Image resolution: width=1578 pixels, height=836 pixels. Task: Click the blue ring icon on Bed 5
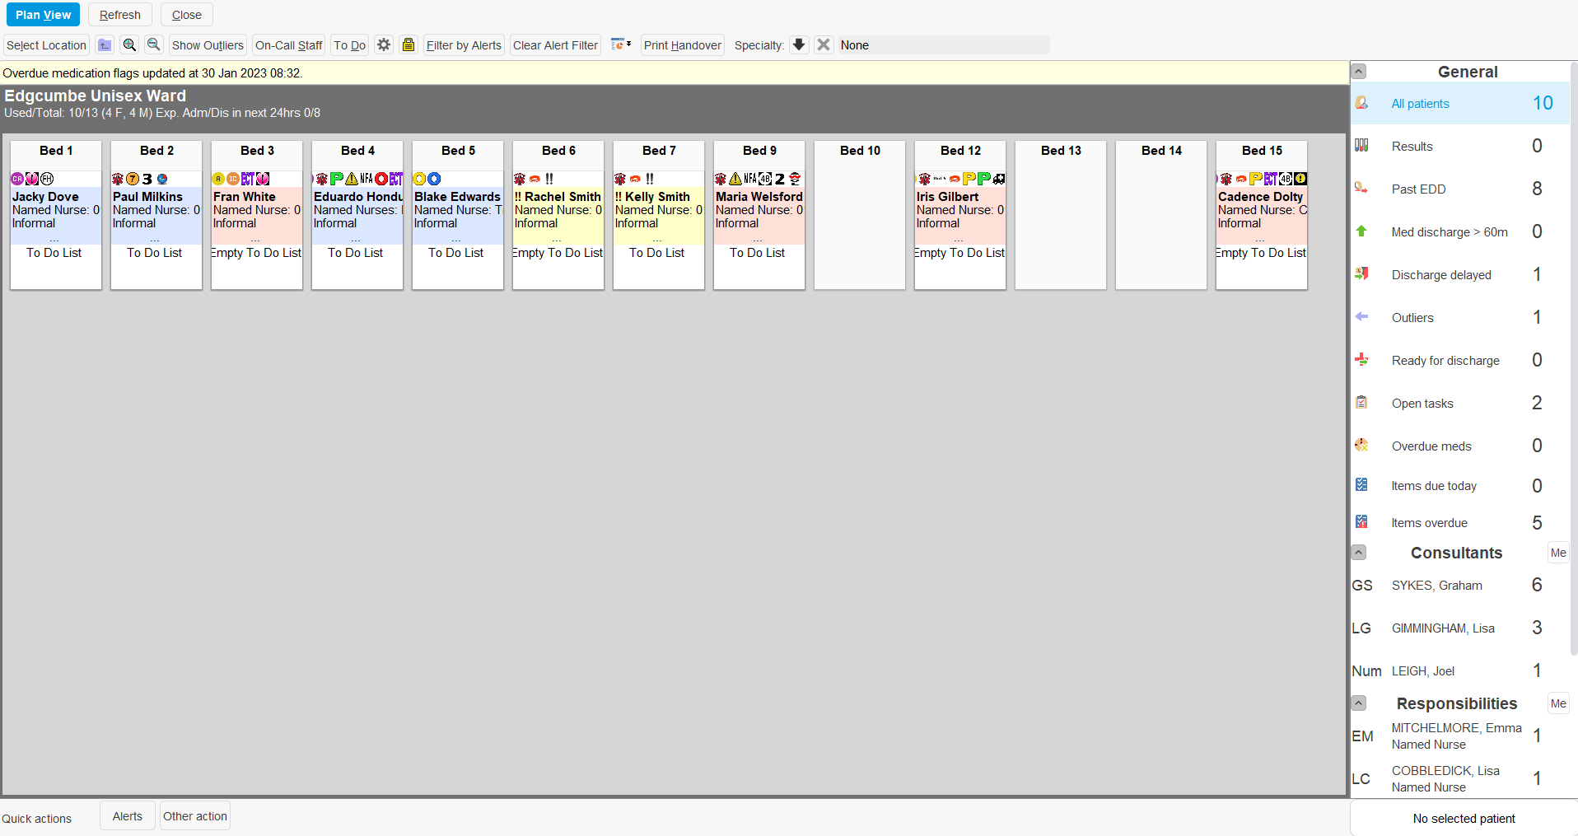(434, 179)
